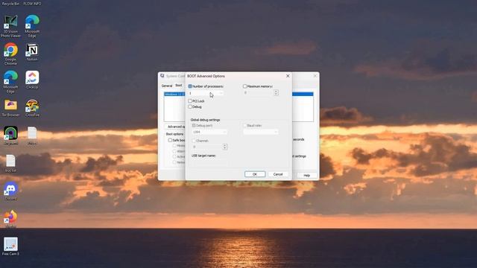The height and width of the screenshot is (268, 477).
Task: Enable the Debug checkbox
Action: 190,106
